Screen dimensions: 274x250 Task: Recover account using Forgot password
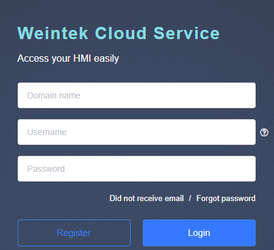point(226,199)
